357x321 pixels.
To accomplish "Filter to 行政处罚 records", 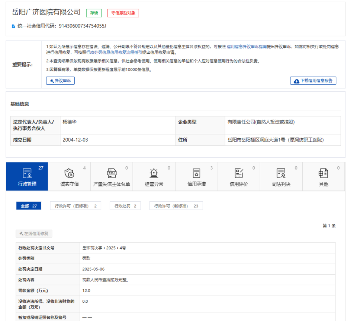I will coord(125,206).
